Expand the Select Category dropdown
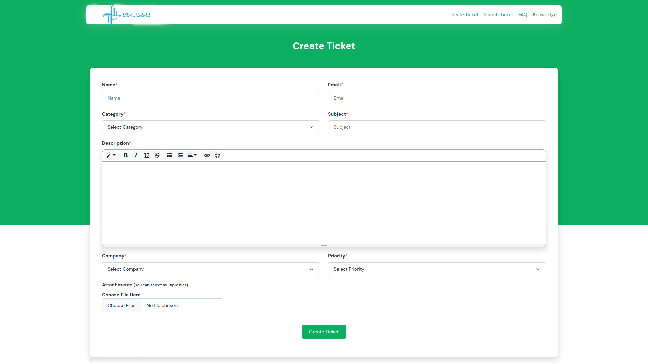The image size is (648, 364). click(211, 127)
